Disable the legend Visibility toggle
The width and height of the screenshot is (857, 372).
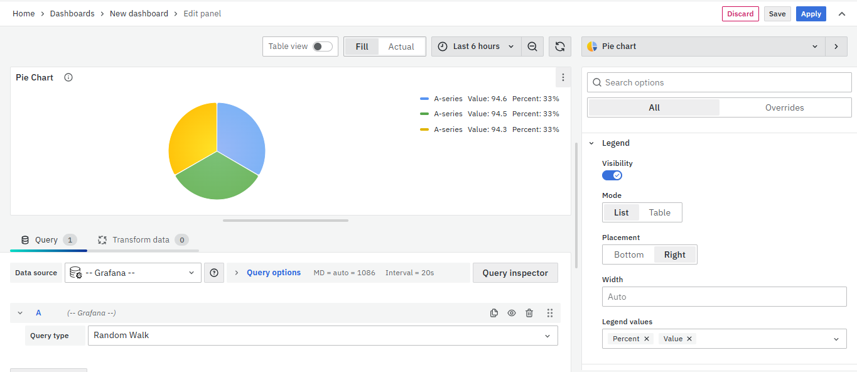tap(612, 175)
